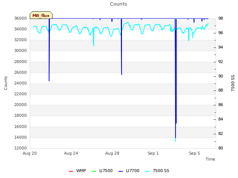Click the left axis label 'Counts'
238x178 pixels.
click(x=6, y=83)
